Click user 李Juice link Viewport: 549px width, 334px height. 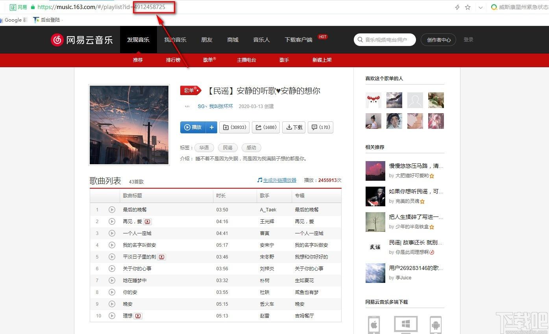click(403, 278)
